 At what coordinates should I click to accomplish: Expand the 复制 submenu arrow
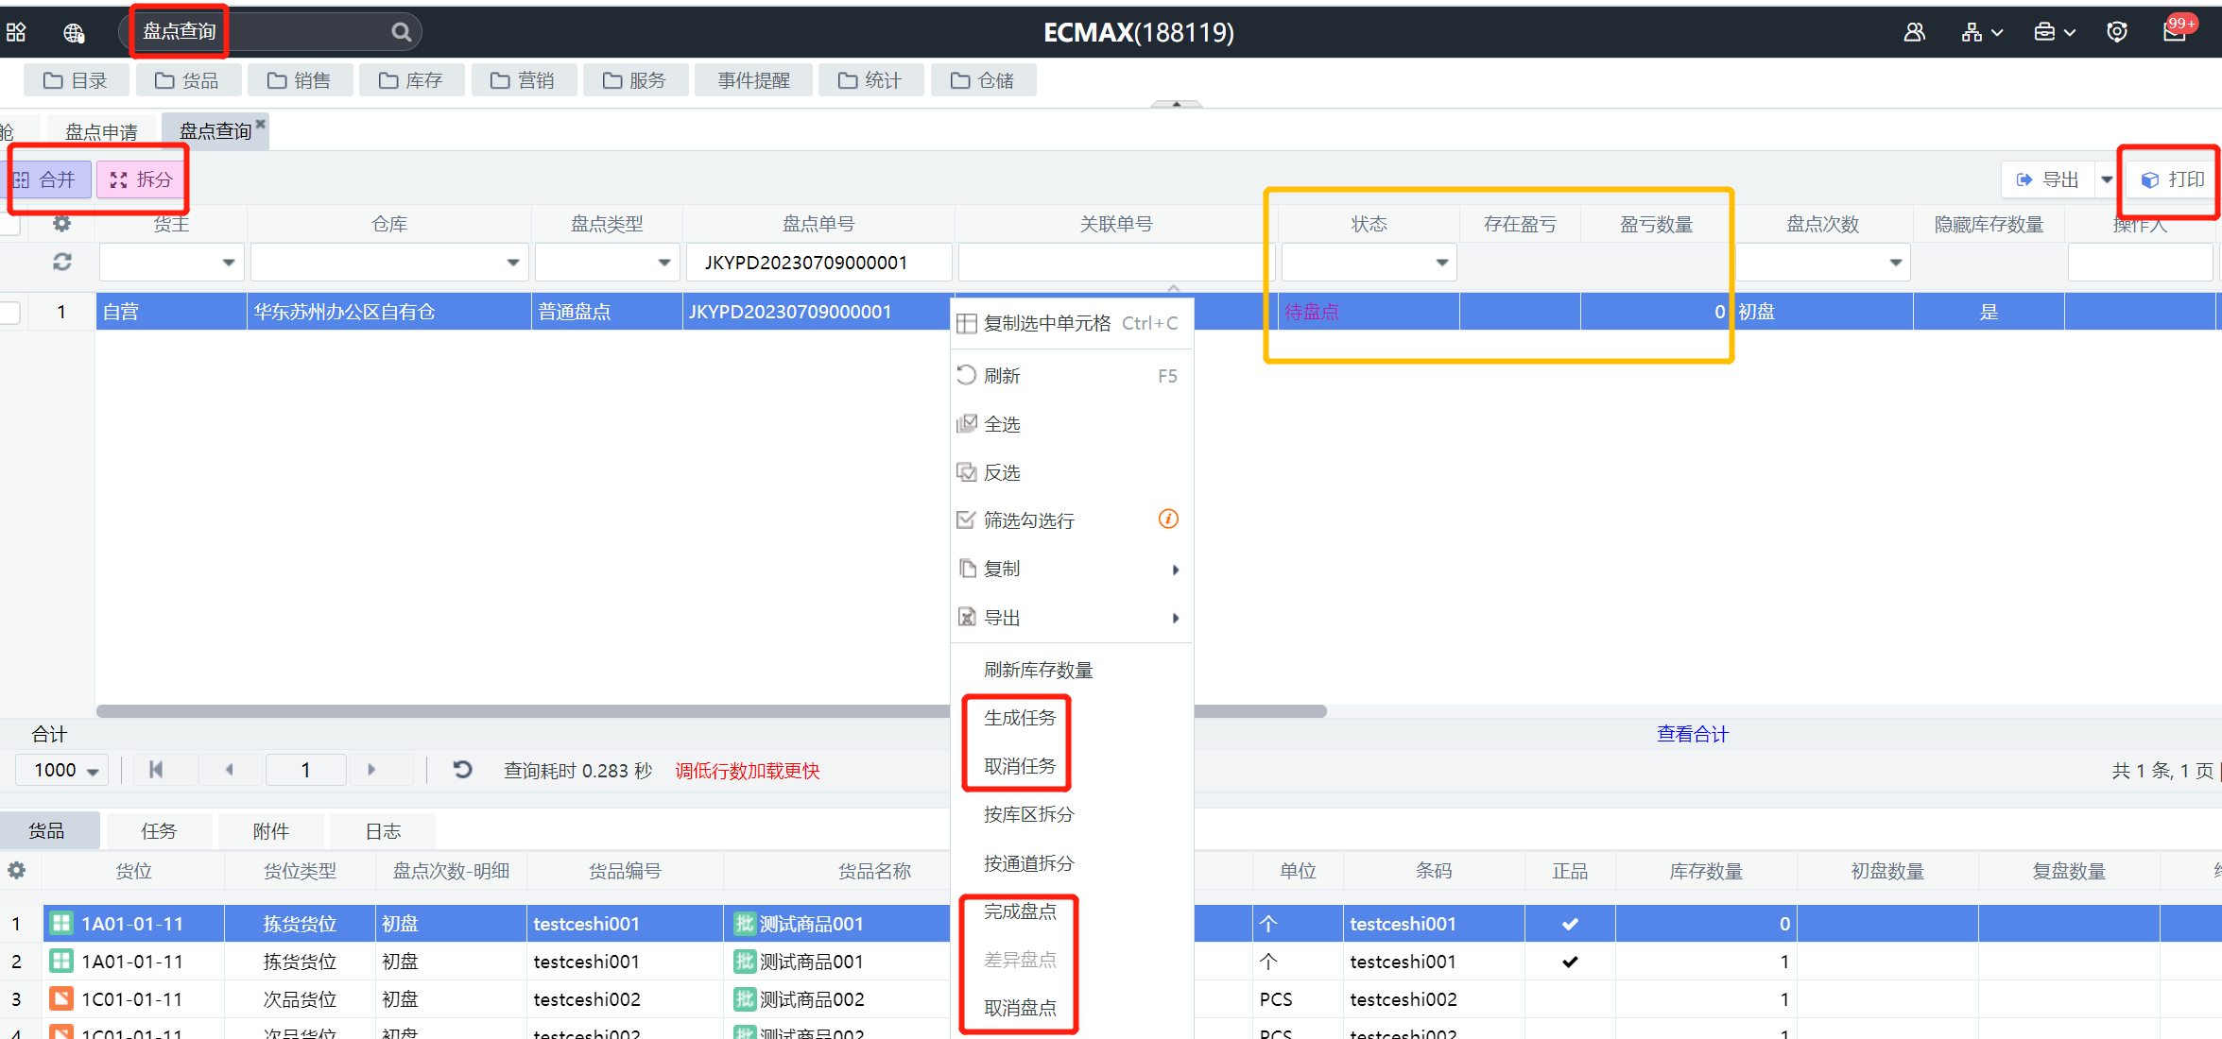tap(1175, 569)
